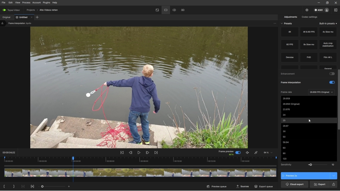Screen dimensions: 340x191
Task: Jump to the first frame
Action: coord(122,153)
